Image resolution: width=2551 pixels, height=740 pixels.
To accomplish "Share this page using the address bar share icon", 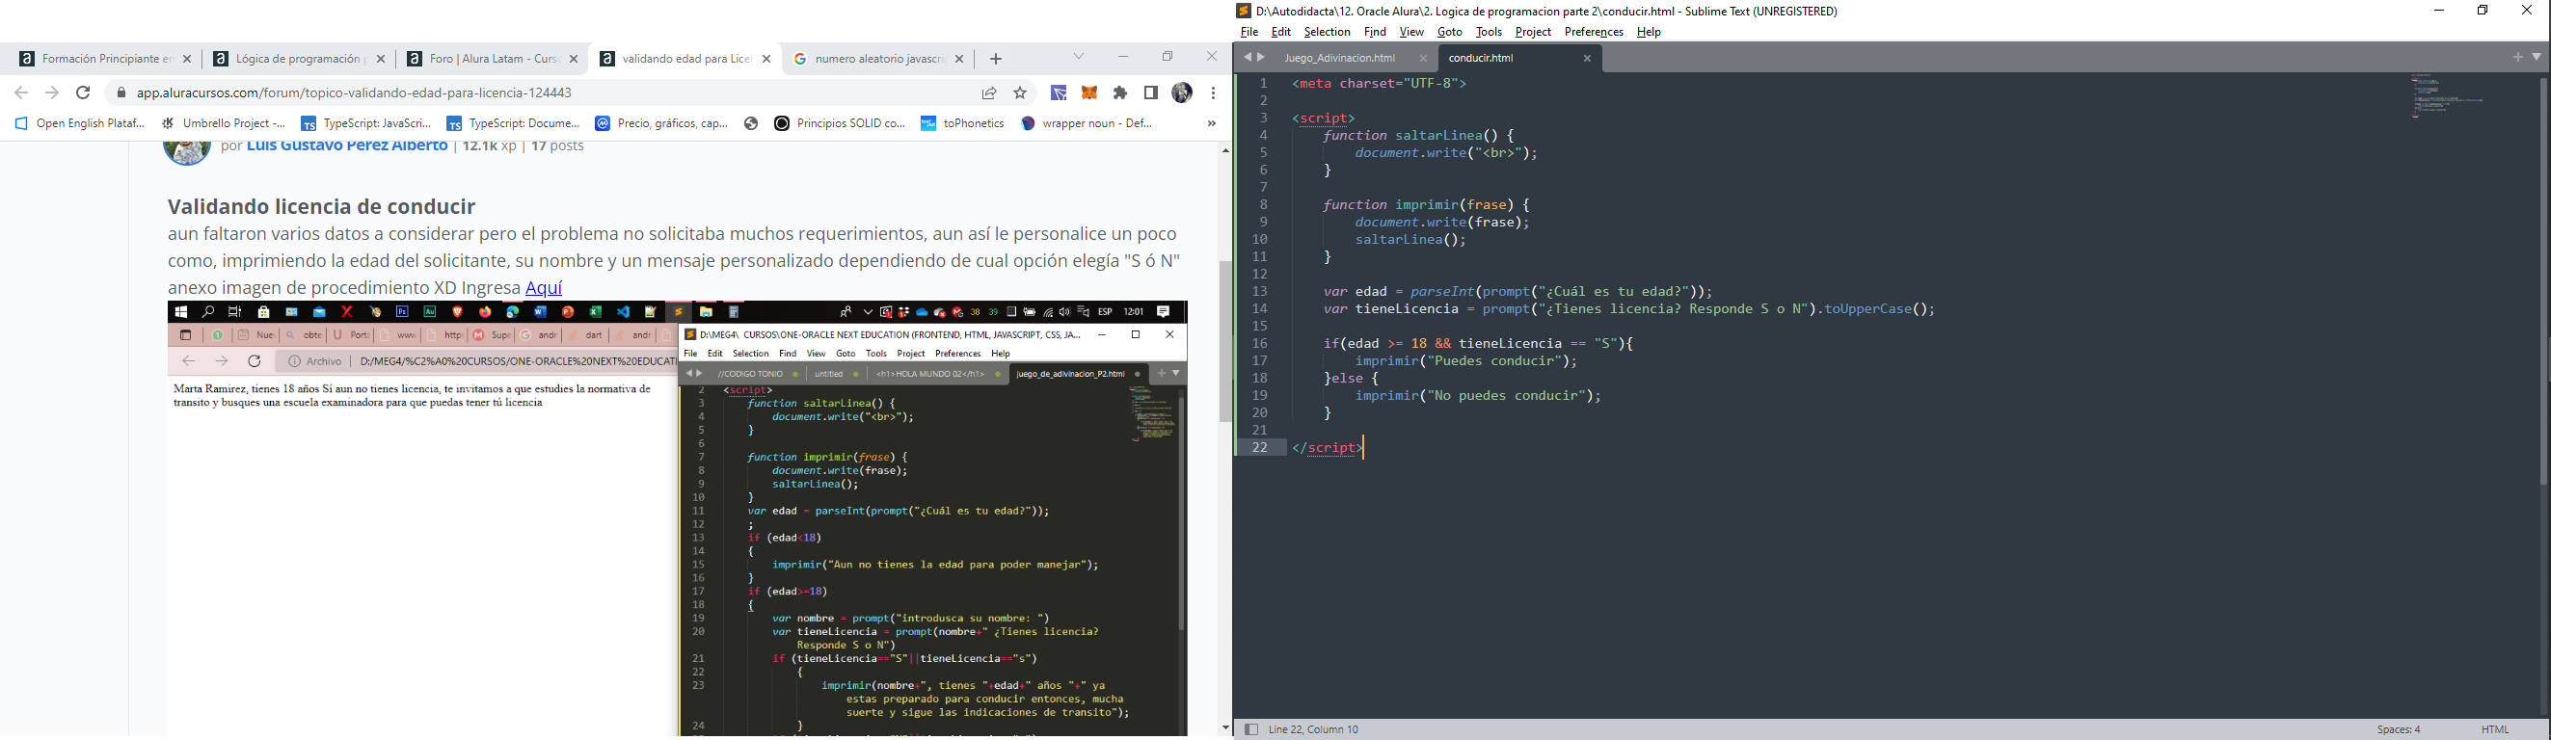I will tap(989, 93).
